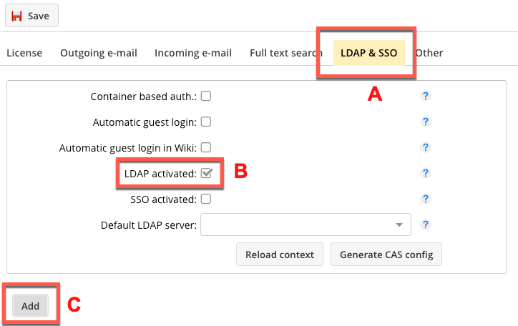Open help for Default LDAP server
Screen dimensions: 518x326
[425, 224]
